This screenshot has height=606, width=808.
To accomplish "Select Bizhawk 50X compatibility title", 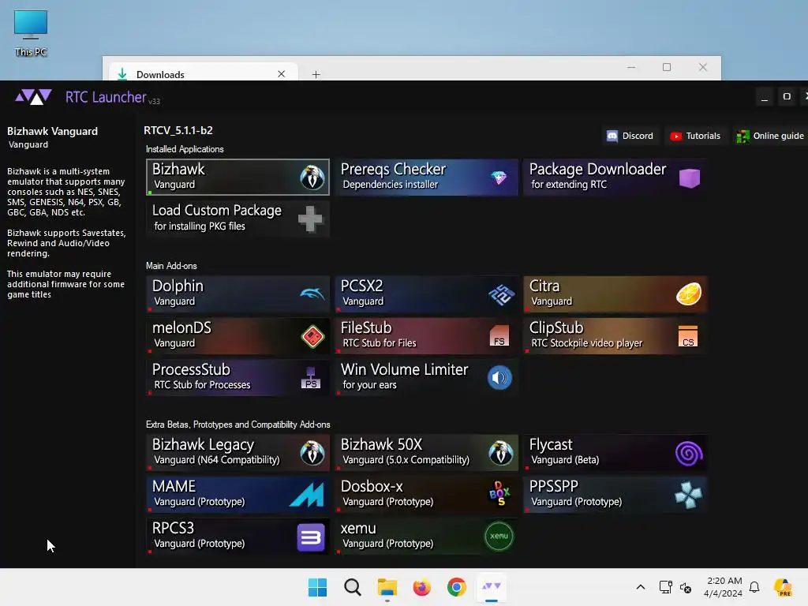I will 381,445.
